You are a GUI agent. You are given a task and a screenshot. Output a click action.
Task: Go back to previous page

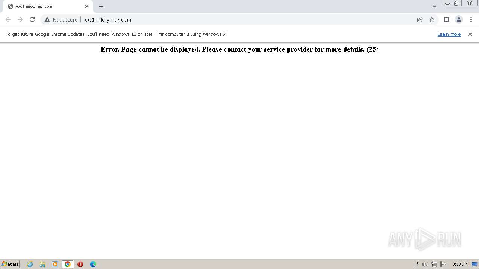point(8,19)
